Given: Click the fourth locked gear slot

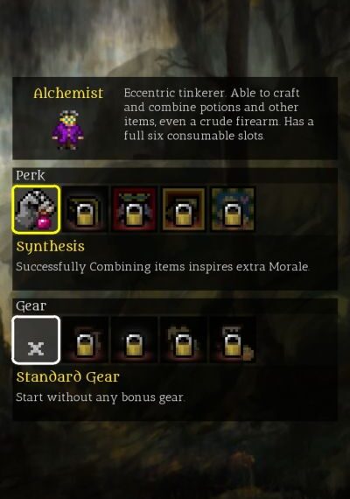Looking at the screenshot, I should (183, 340).
